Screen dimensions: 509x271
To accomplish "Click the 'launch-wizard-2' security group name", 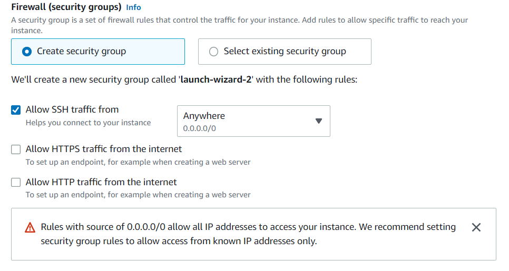I will click(x=216, y=79).
